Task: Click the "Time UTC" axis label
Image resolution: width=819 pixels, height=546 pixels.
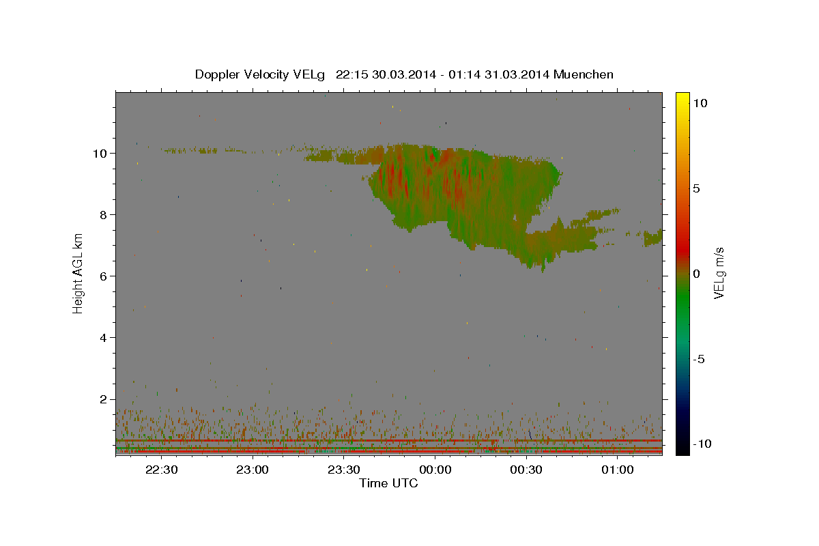Action: tap(388, 483)
